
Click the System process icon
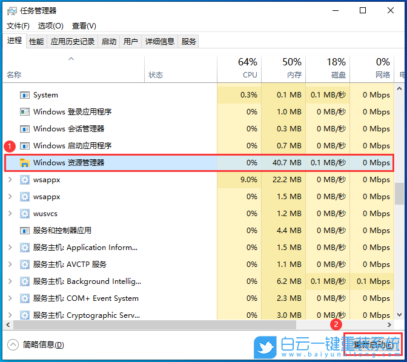click(x=25, y=95)
